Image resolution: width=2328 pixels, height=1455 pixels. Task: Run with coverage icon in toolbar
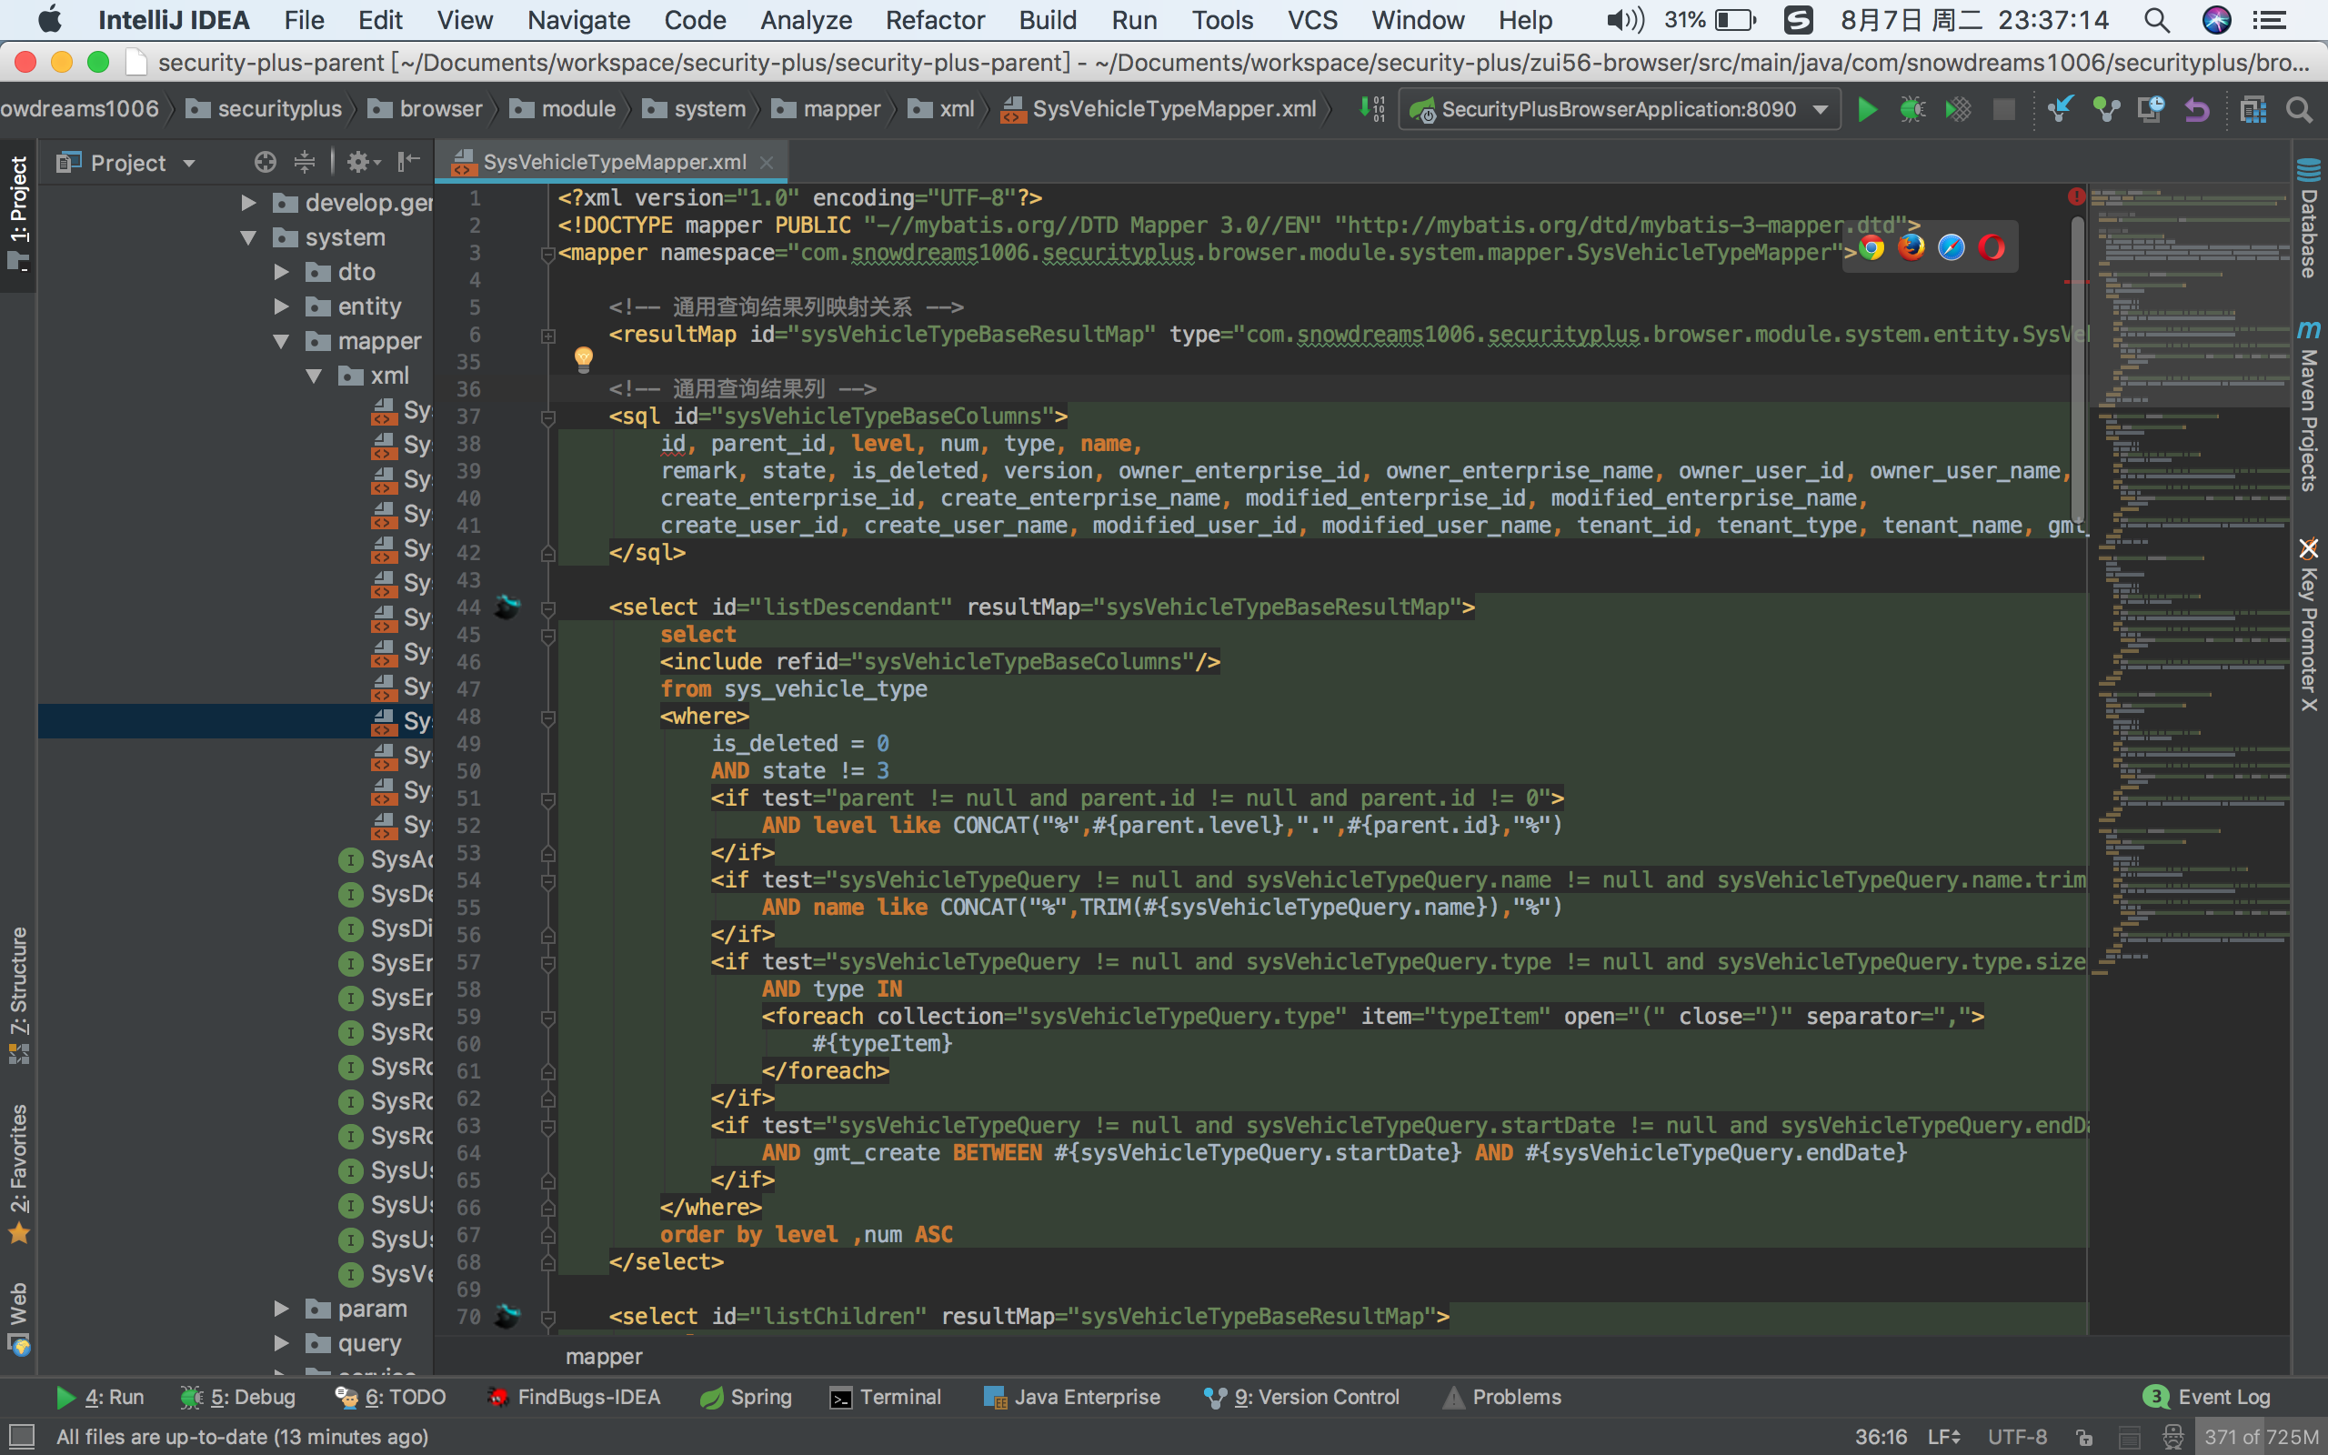1958,110
